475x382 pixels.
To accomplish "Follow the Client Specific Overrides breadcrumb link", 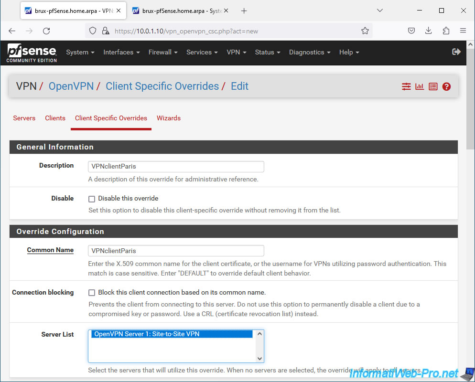I will pyautogui.click(x=162, y=86).
